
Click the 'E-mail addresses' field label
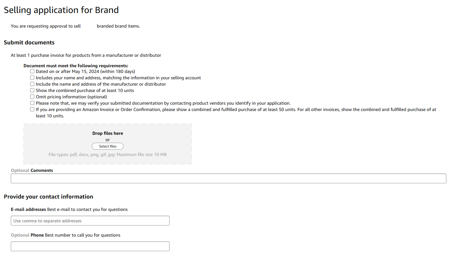(28, 209)
